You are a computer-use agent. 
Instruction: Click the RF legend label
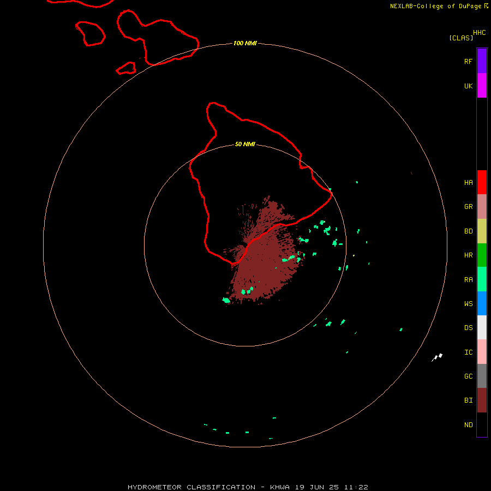click(x=468, y=61)
